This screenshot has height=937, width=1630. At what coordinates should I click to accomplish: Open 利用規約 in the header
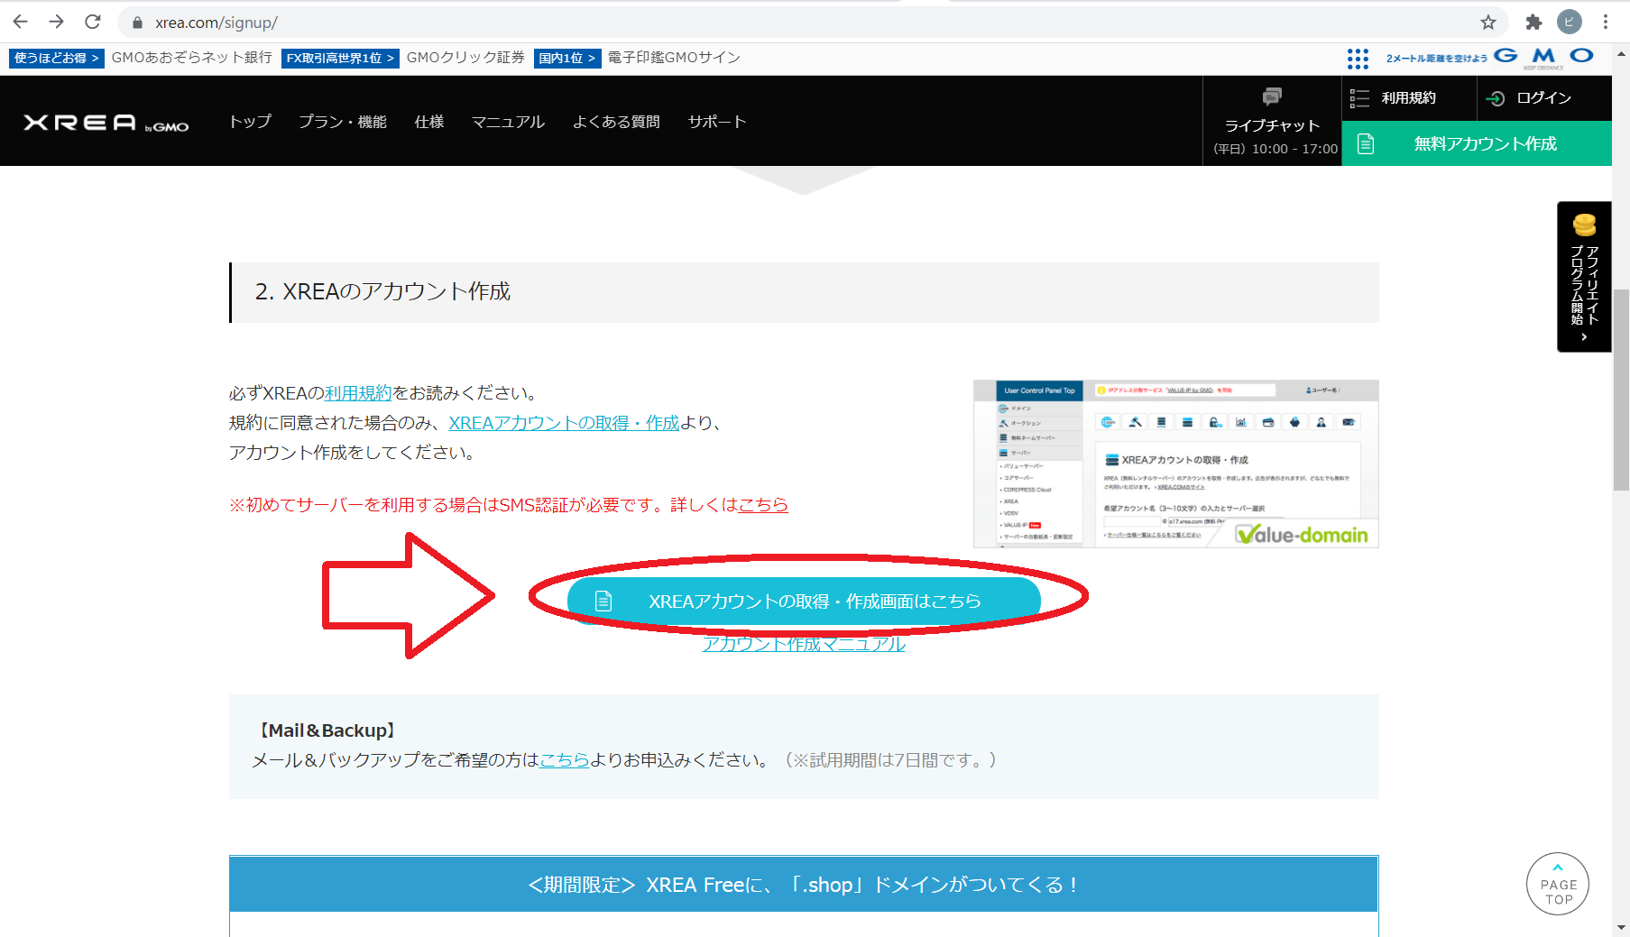tap(1409, 97)
